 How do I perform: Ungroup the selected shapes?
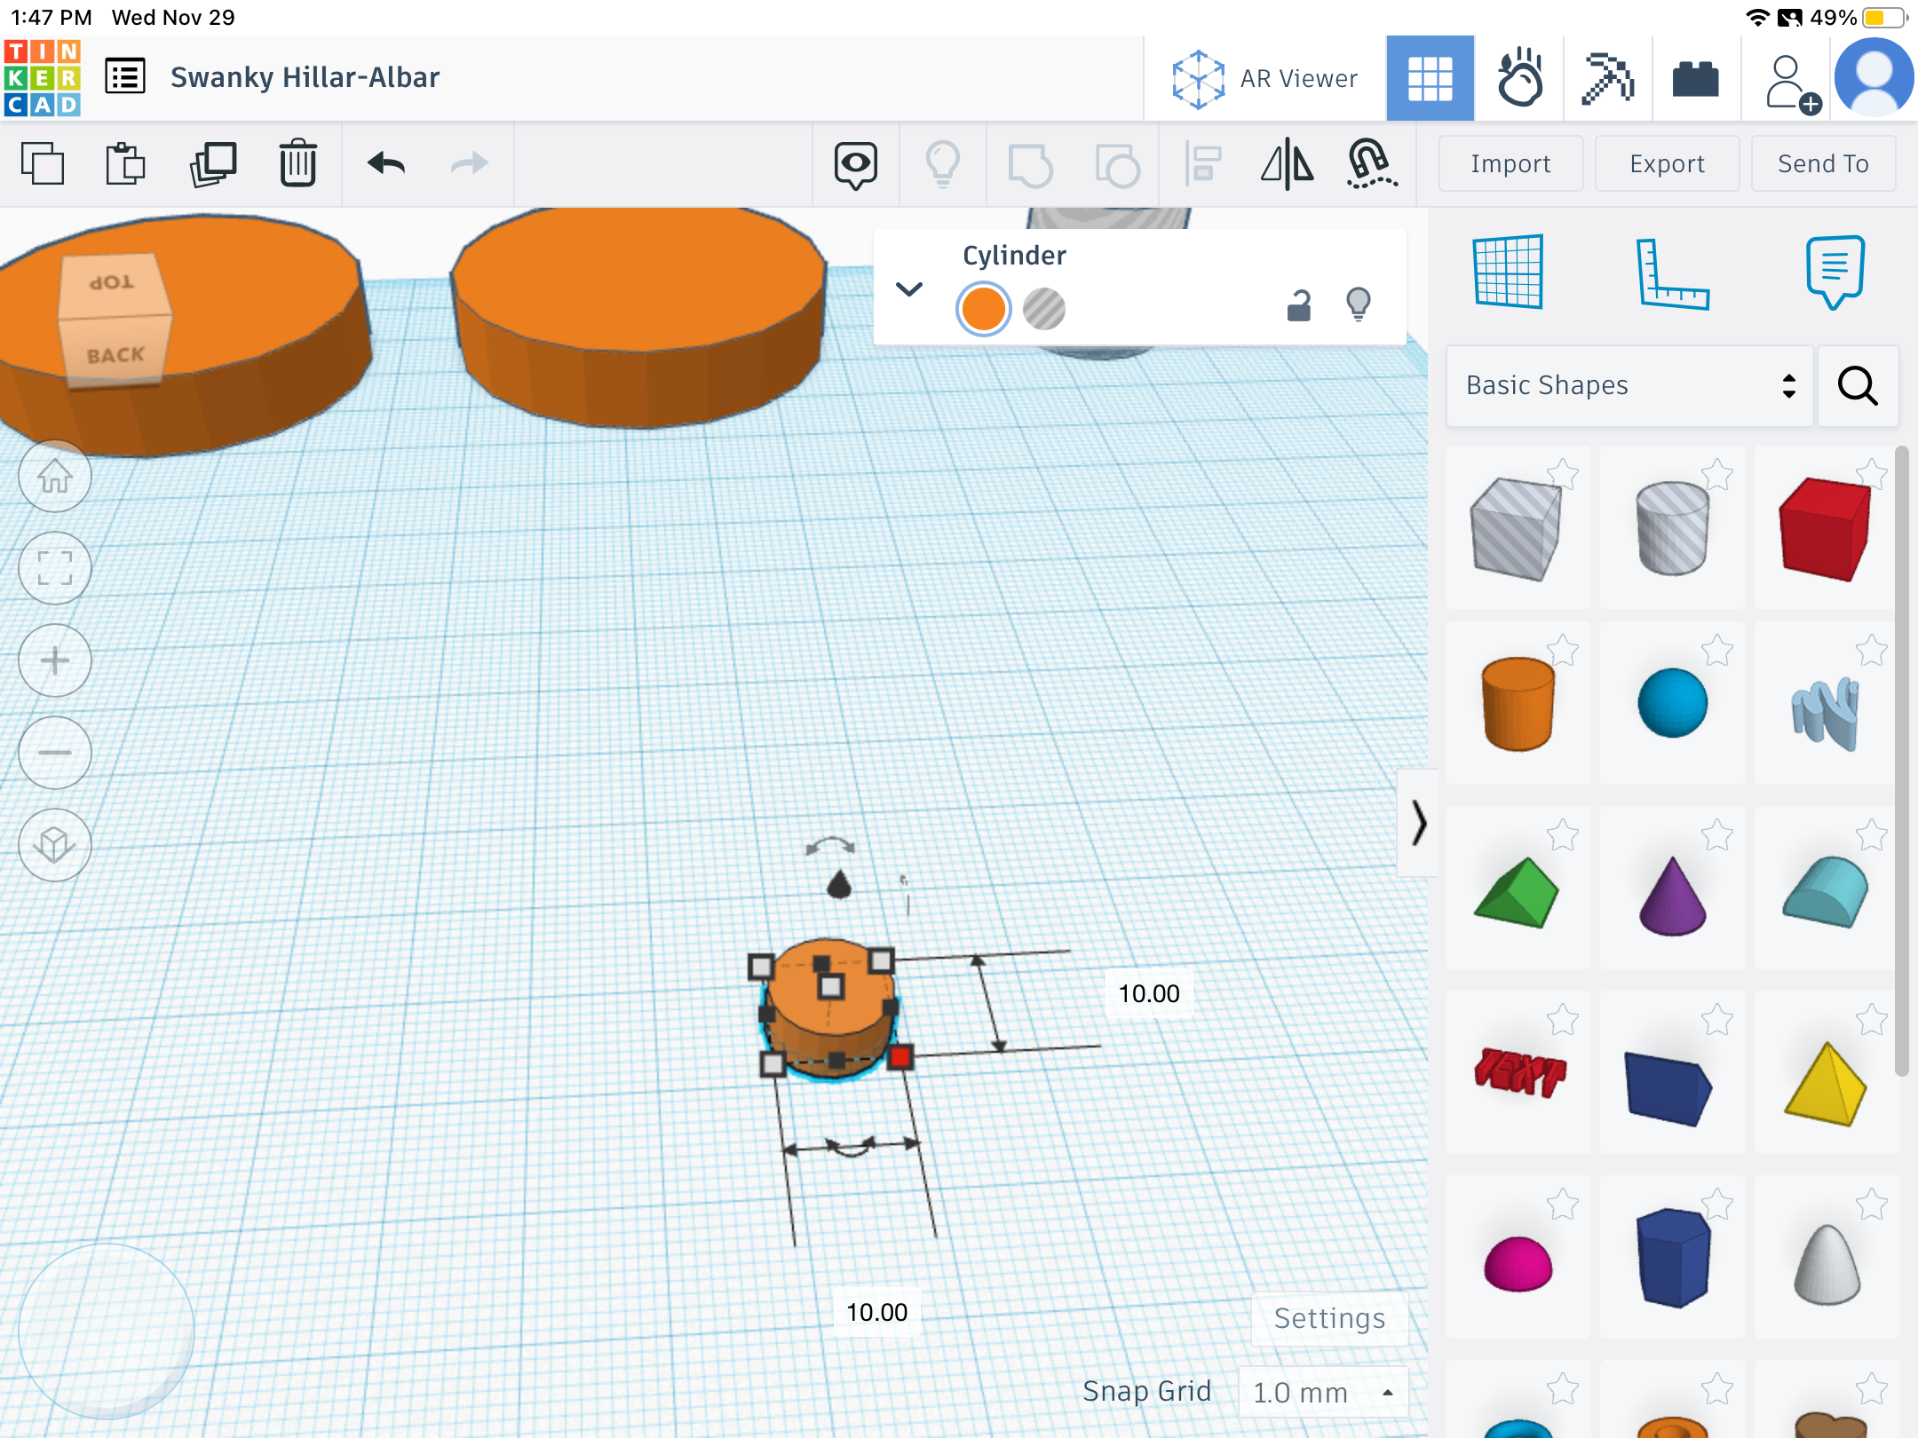1117,165
